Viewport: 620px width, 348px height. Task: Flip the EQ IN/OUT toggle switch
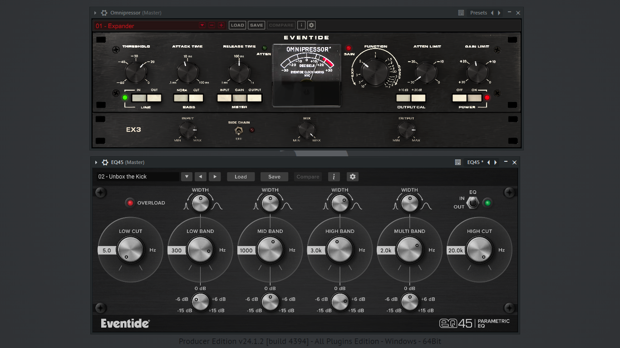click(473, 203)
